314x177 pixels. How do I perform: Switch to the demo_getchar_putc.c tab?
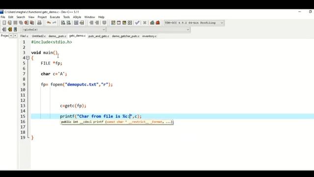click(x=126, y=36)
